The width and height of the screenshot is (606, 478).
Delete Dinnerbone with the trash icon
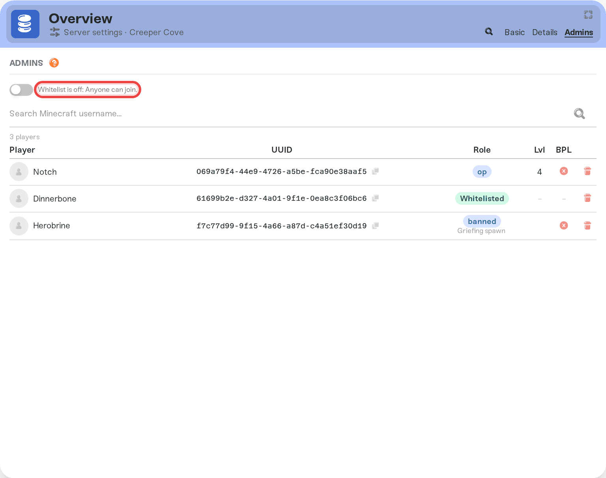[587, 198]
